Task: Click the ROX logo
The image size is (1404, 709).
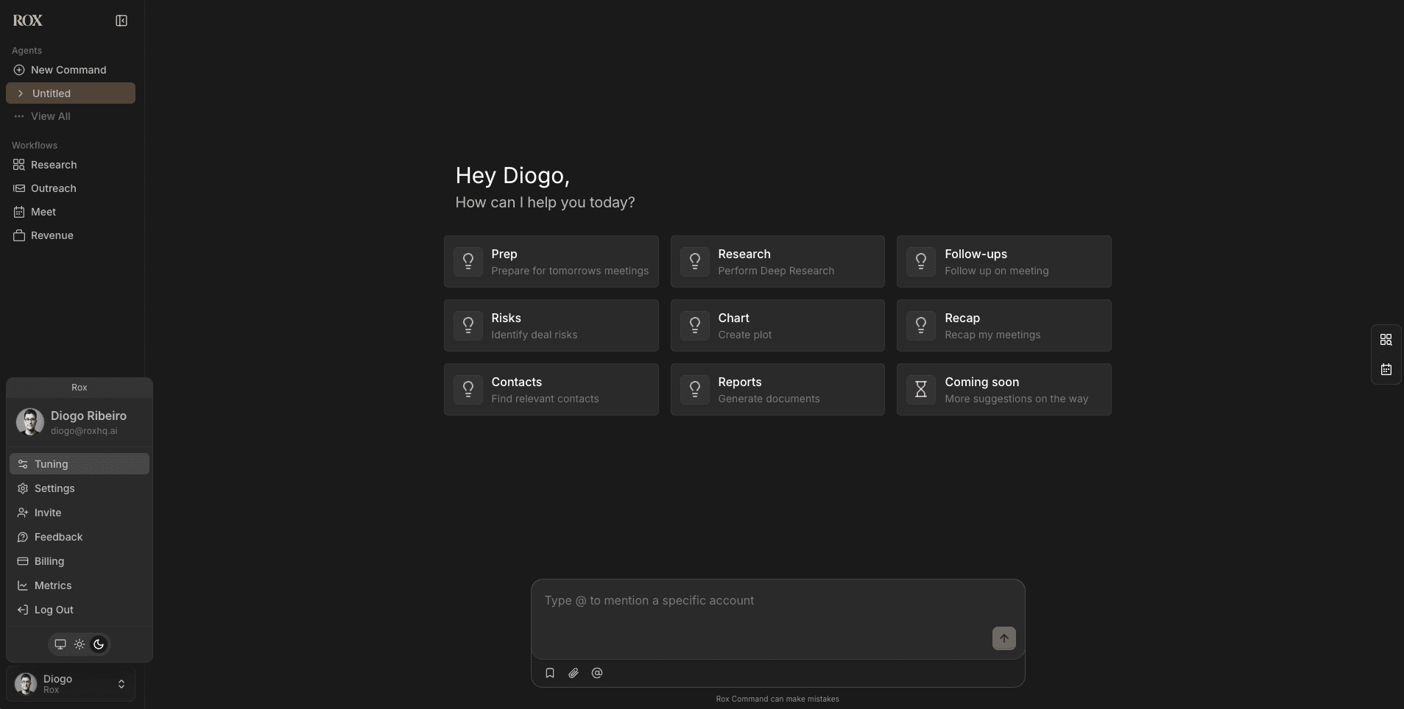Action: tap(28, 21)
